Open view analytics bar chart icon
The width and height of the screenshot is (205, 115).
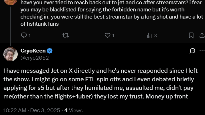pos(149,35)
